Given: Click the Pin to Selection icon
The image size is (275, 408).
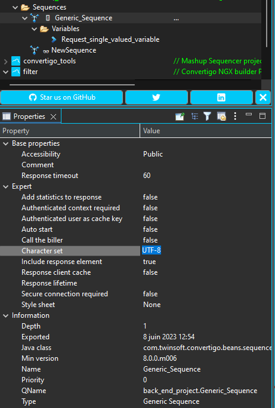Looking at the screenshot, I should coord(180,116).
